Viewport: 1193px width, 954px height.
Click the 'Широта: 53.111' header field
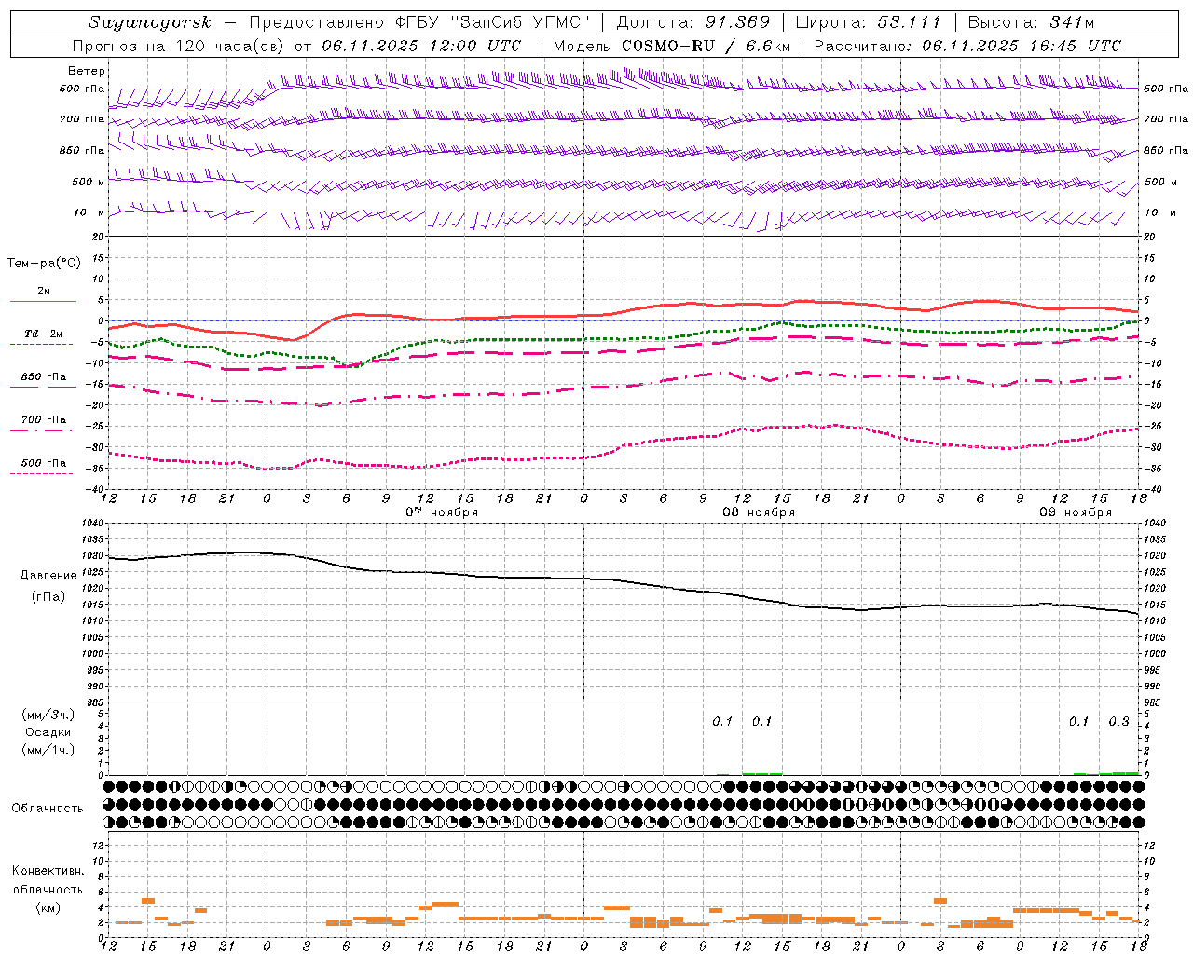869,22
